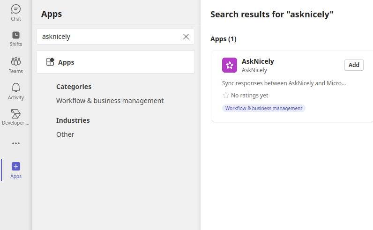373x230 pixels.
Task: Select the Apps plus icon in sidebar
Action: click(x=16, y=166)
